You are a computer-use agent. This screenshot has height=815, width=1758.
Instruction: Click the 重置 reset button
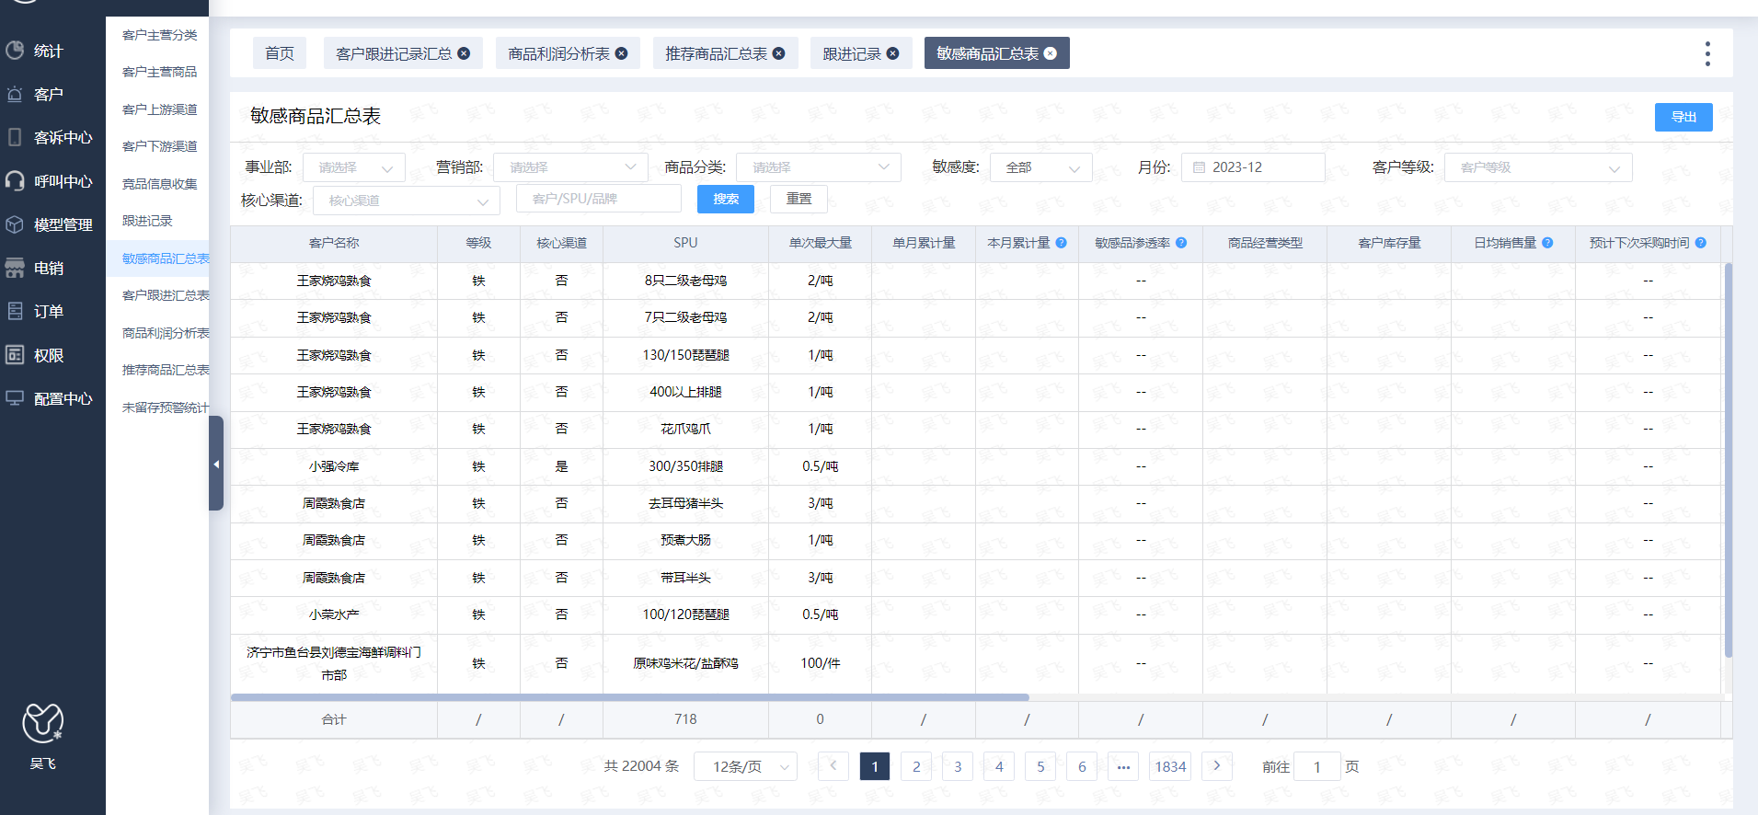(799, 199)
